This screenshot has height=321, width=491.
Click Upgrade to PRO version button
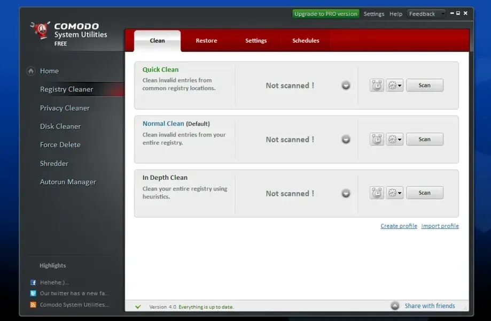326,14
